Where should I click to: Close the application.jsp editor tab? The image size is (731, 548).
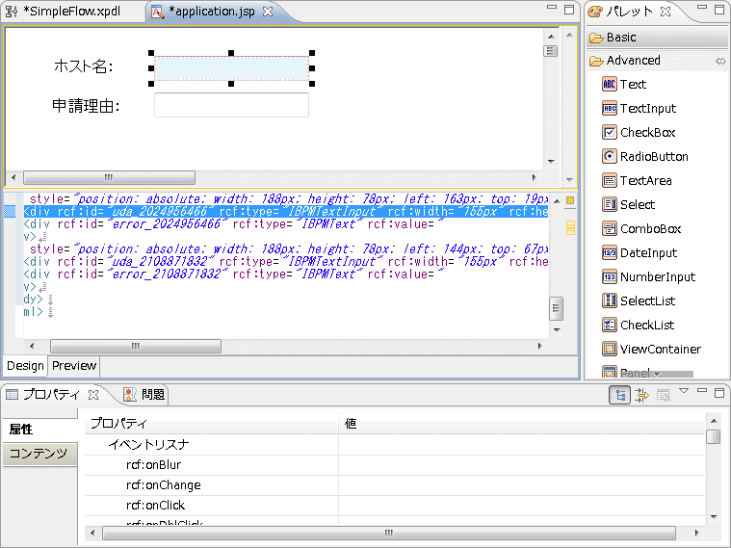point(268,12)
